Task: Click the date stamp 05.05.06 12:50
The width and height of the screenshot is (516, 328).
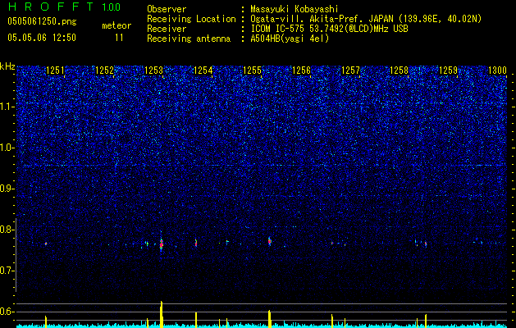Action: click(x=42, y=38)
